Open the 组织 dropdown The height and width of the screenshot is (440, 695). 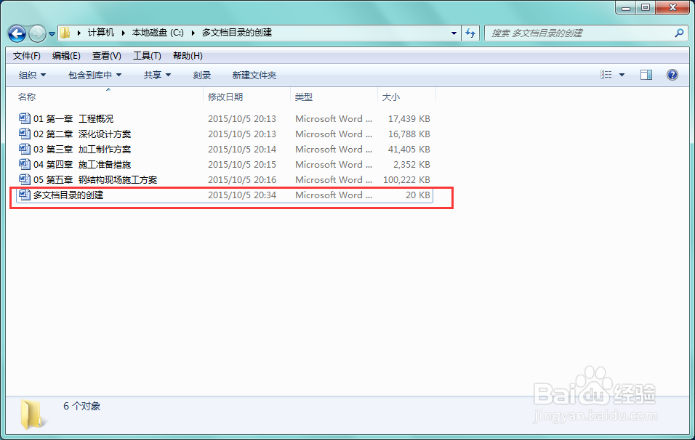pyautogui.click(x=32, y=76)
